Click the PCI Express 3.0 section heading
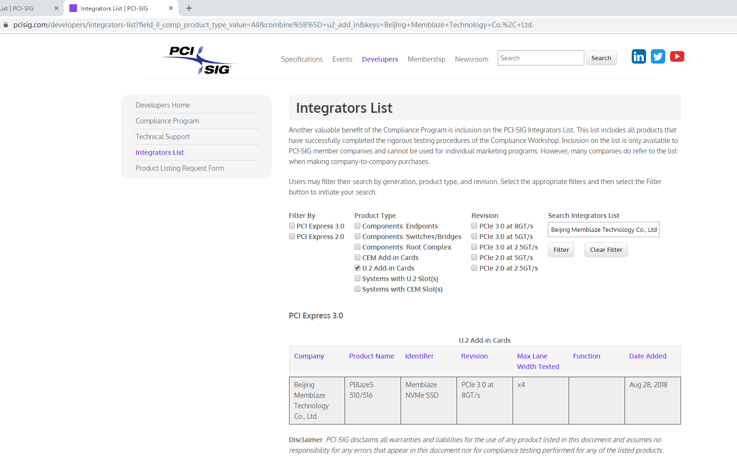The image size is (737, 457). point(316,316)
